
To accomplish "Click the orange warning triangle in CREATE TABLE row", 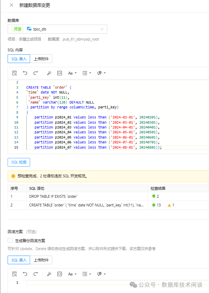I will [x=169, y=205].
